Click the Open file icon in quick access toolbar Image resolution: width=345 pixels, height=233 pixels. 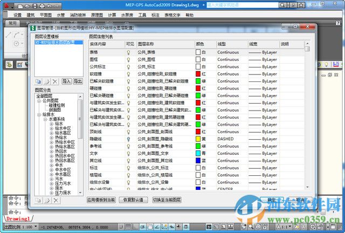[27, 6]
